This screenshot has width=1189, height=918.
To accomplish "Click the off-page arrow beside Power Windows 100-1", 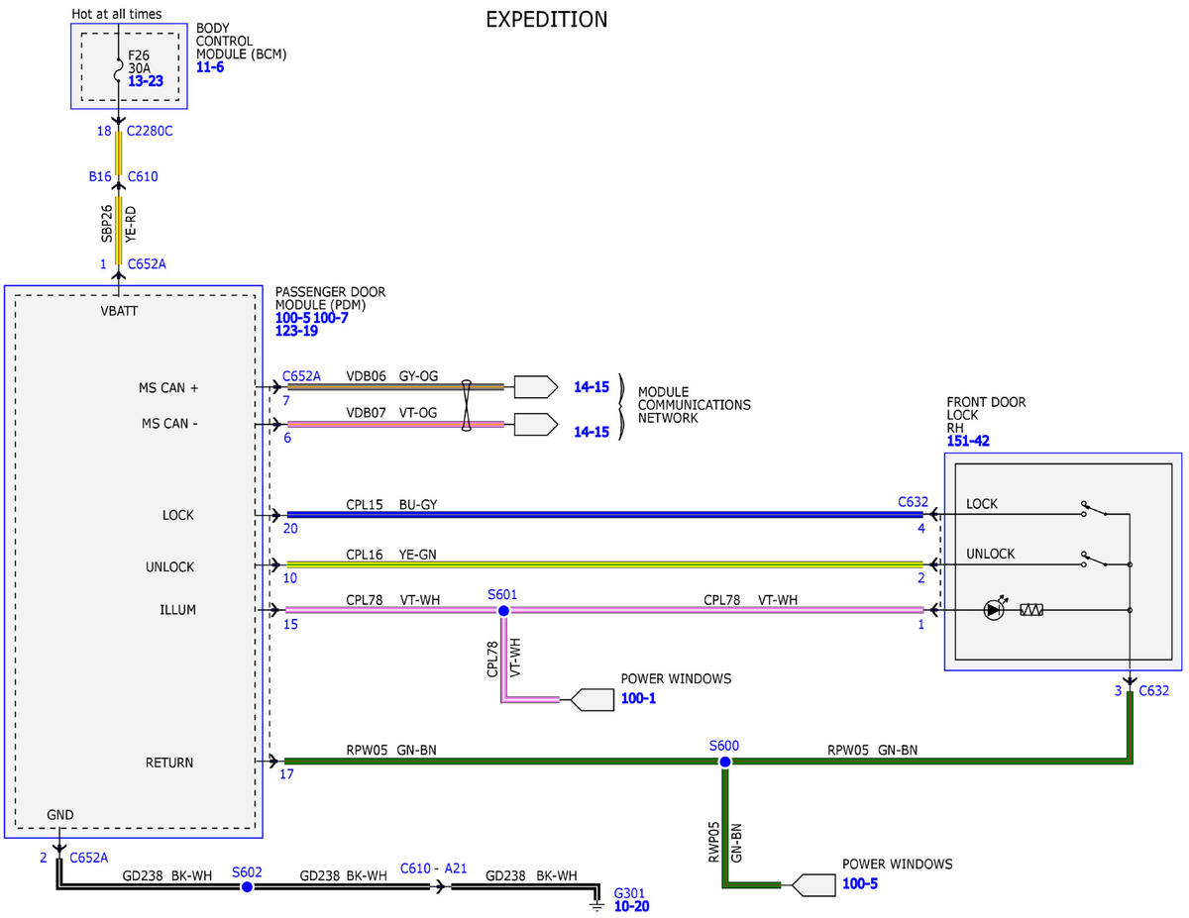I will [592, 699].
